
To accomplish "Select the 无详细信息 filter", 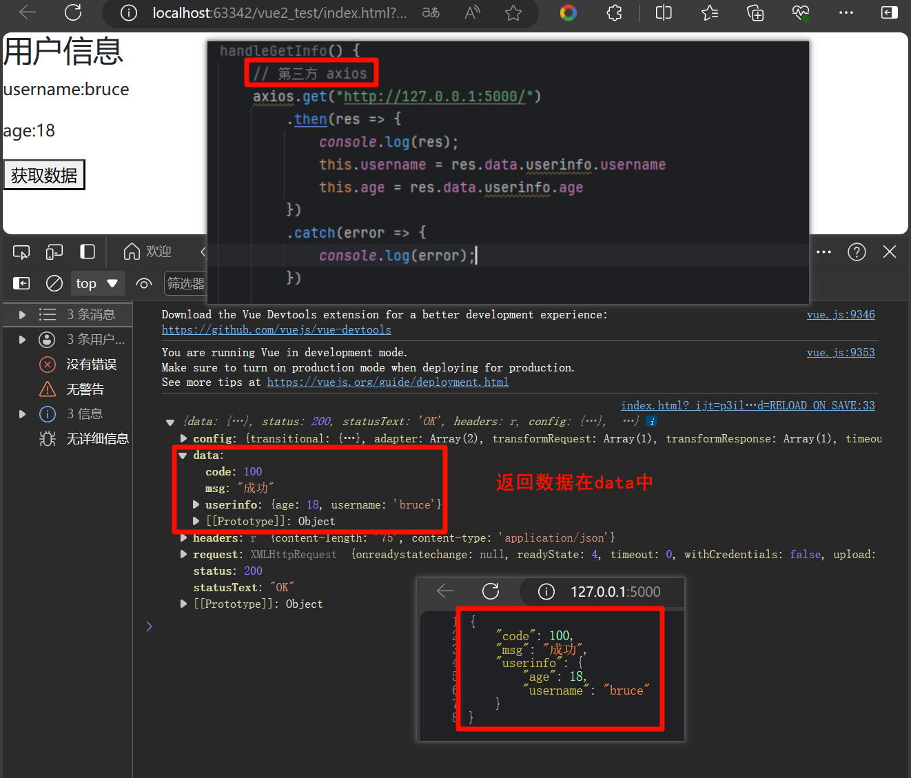I will (x=84, y=438).
